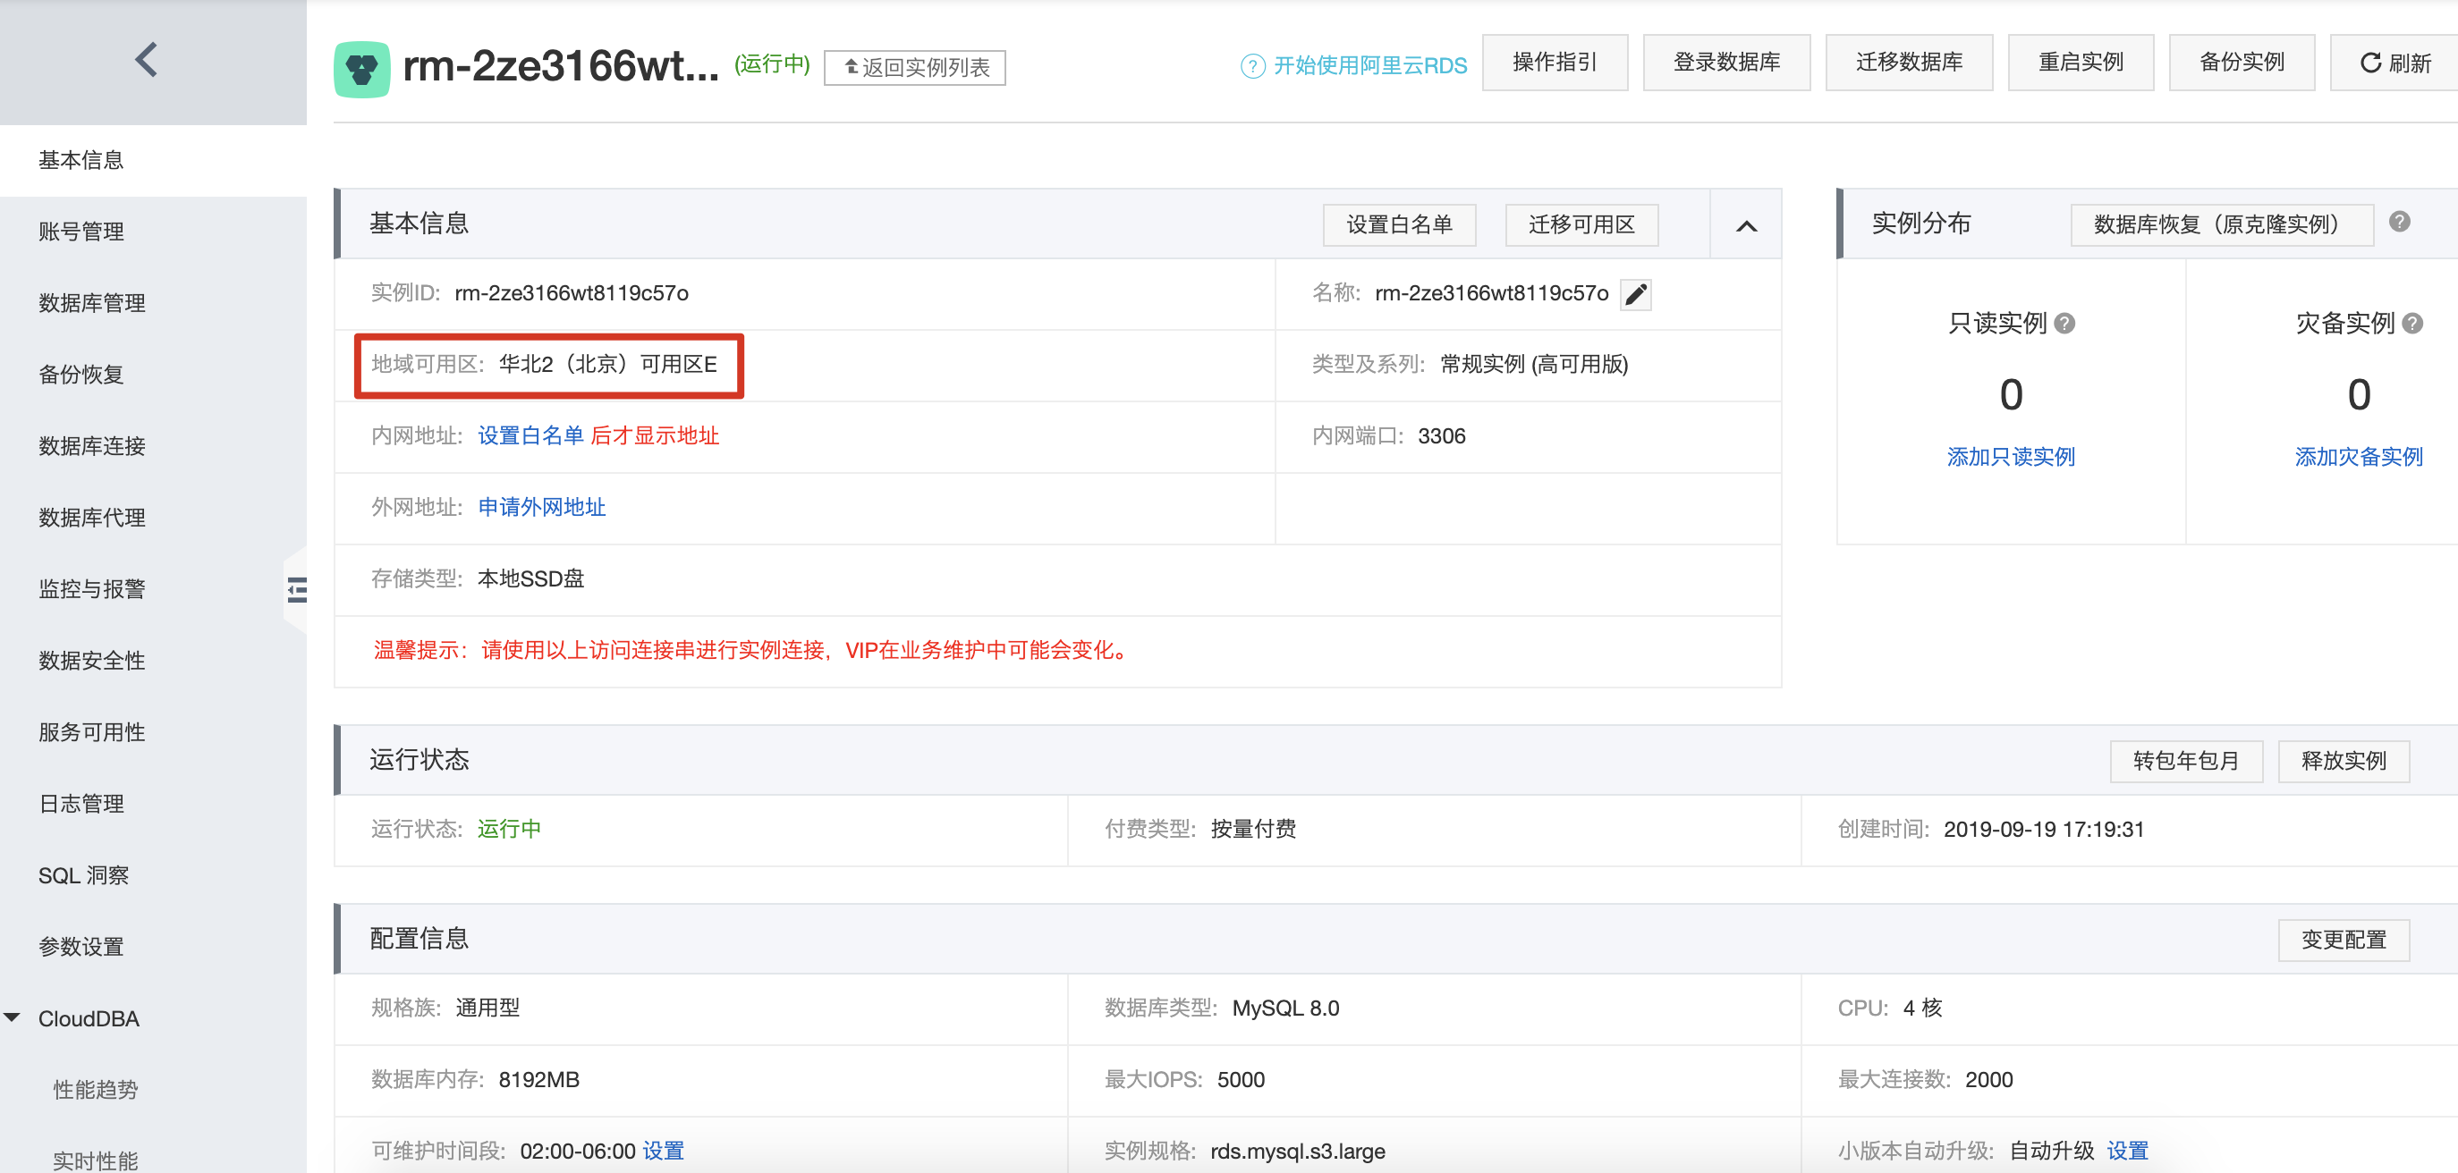The image size is (2458, 1173).
Task: Click the green 运行中 status value
Action: (x=510, y=829)
